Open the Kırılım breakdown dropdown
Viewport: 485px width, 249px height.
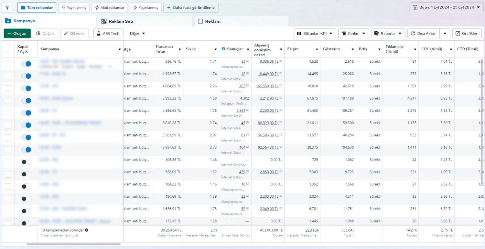[x=353, y=33]
